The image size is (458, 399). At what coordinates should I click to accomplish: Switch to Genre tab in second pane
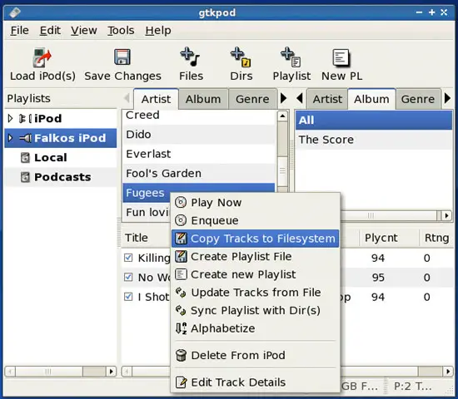pos(418,99)
